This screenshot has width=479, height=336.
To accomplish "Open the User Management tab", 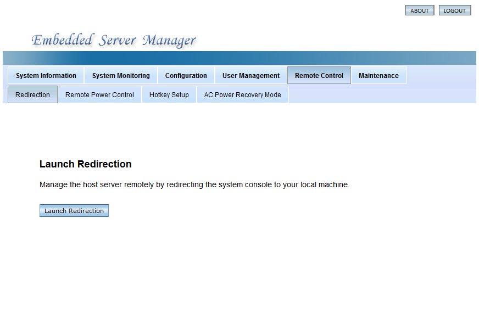I will click(x=250, y=76).
